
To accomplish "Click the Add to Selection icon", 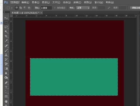I will pyautogui.click(x=21, y=8).
